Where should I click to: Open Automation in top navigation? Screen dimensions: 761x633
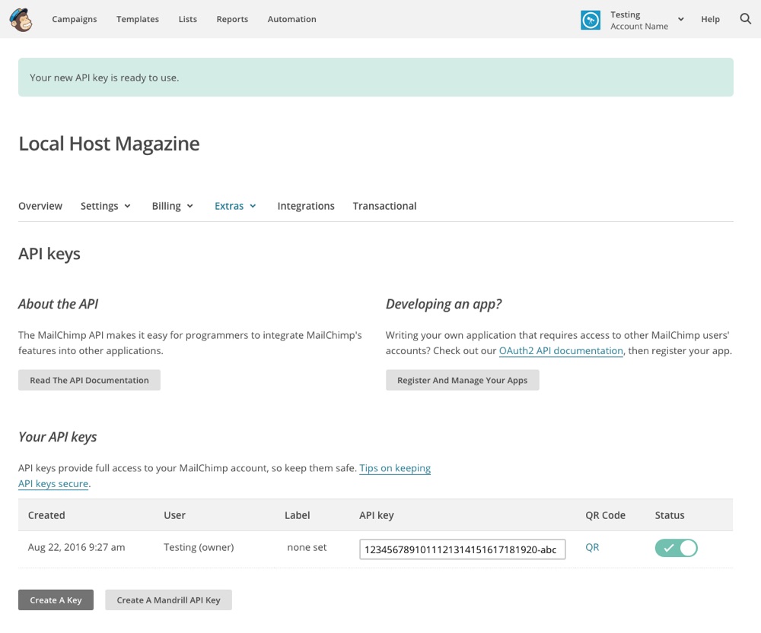[291, 19]
